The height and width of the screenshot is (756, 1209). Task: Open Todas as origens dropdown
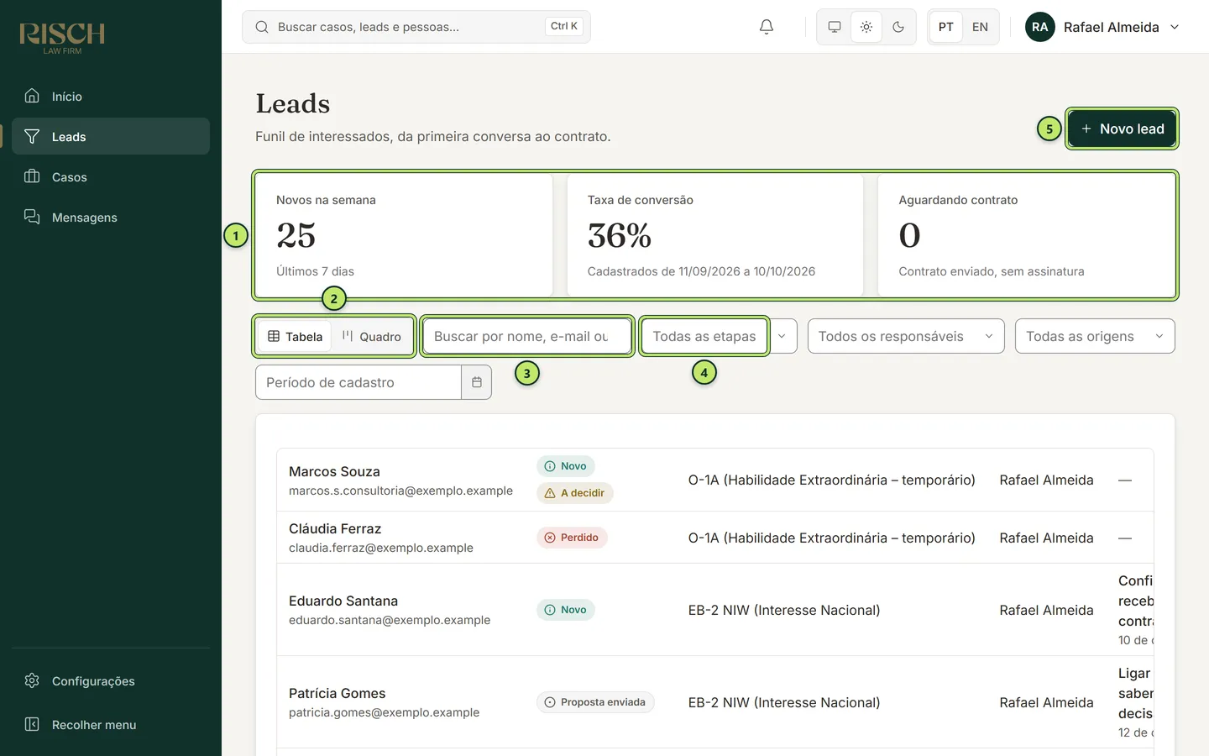coord(1095,336)
